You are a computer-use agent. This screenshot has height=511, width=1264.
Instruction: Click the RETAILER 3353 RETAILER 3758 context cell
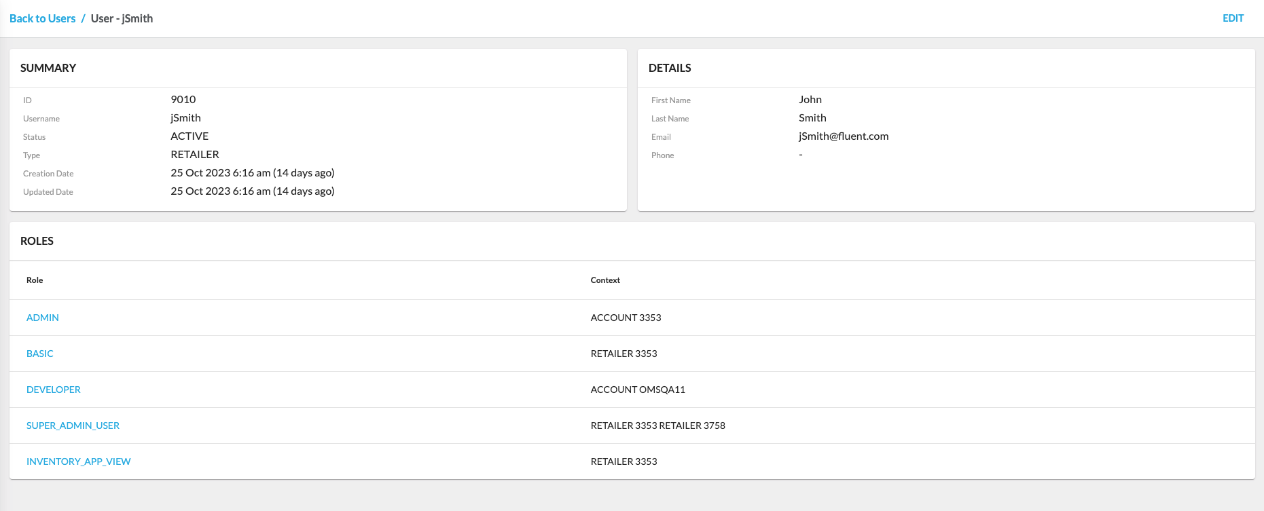tap(657, 425)
